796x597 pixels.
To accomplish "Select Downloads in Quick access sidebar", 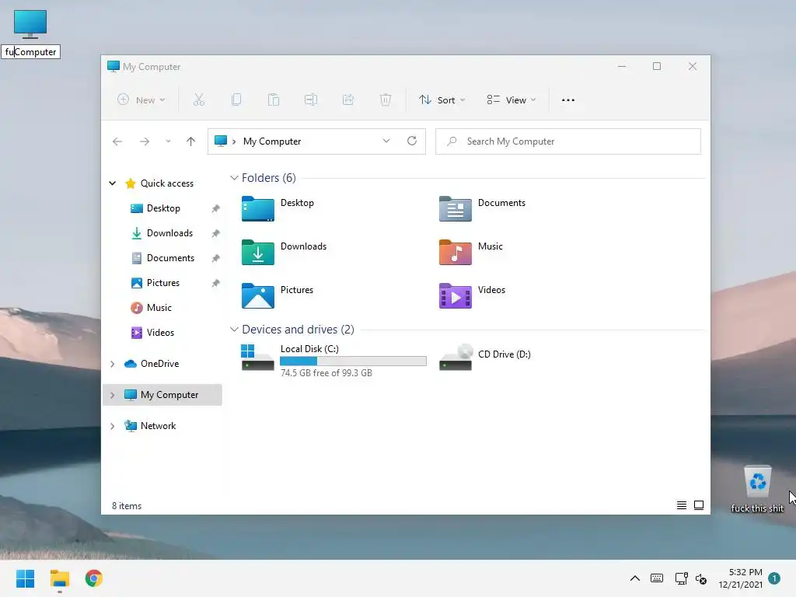I will [x=169, y=233].
